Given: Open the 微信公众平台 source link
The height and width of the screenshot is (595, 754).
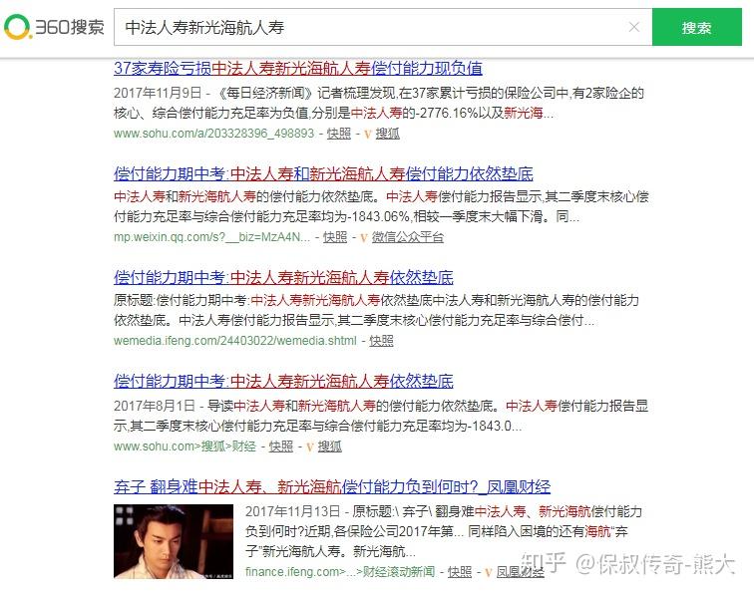Looking at the screenshot, I should tap(408, 237).
